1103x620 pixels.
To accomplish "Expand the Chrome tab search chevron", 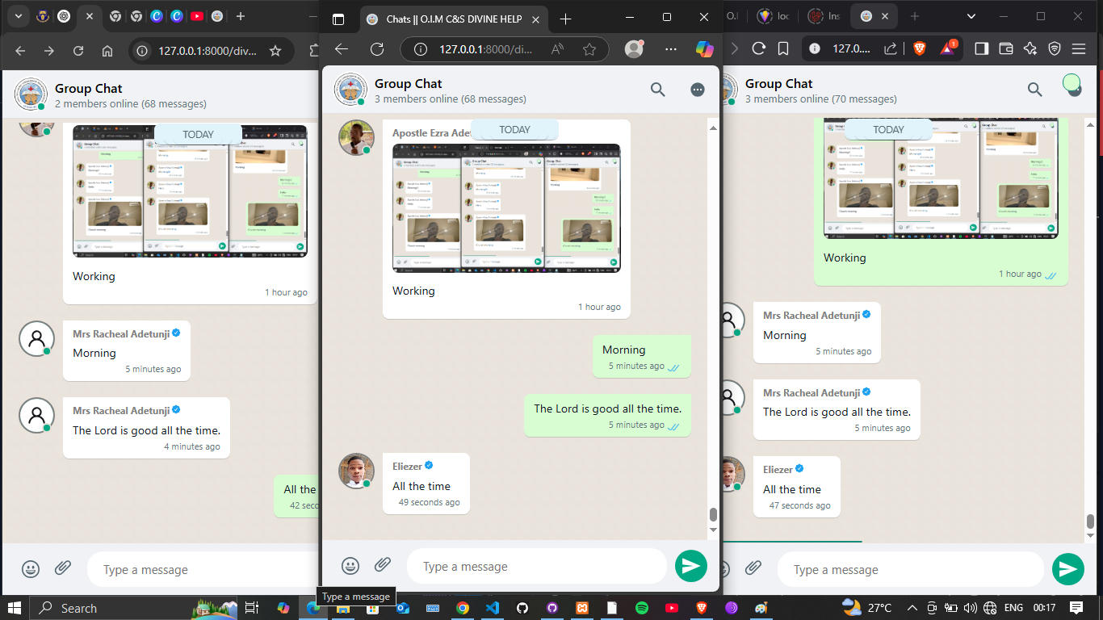I will pyautogui.click(x=19, y=16).
